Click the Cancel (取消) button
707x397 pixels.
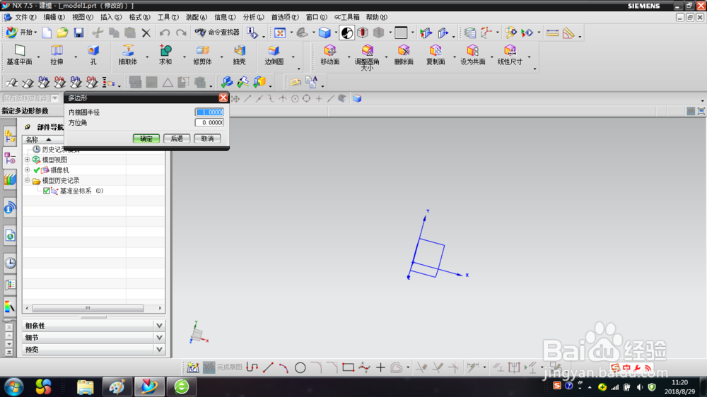(207, 138)
